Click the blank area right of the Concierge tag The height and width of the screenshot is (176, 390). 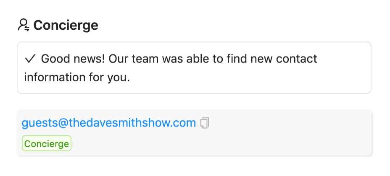tap(219, 144)
